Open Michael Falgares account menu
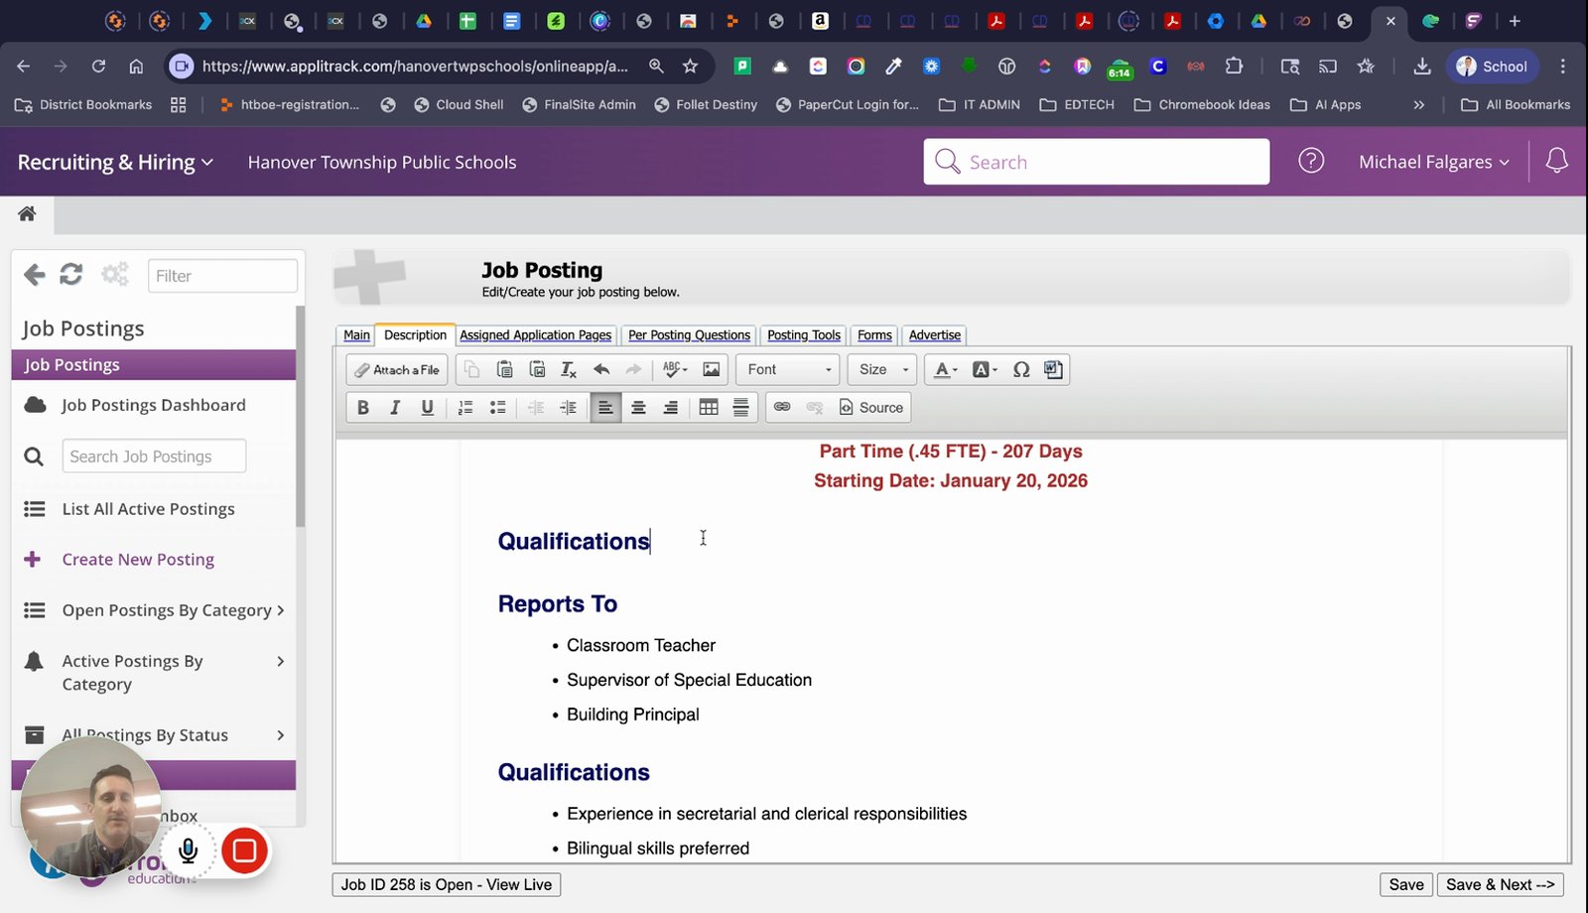The height and width of the screenshot is (913, 1588). click(1434, 162)
